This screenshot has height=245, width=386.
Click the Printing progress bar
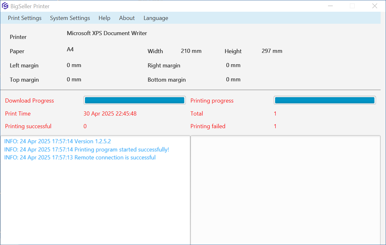coord(325,100)
